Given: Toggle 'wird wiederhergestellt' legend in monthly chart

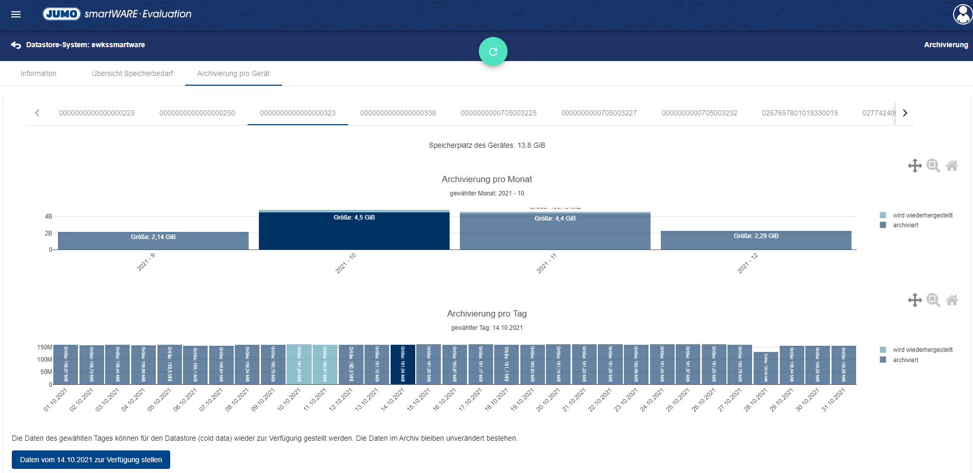Looking at the screenshot, I should click(922, 215).
